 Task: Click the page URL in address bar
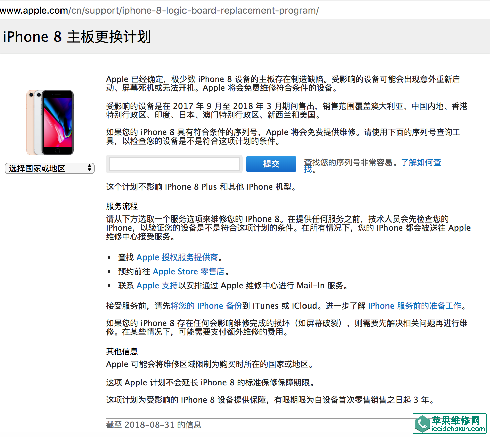160,10
